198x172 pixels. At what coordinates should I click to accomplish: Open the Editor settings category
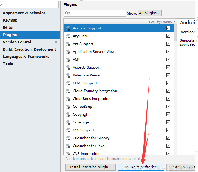click(8, 28)
